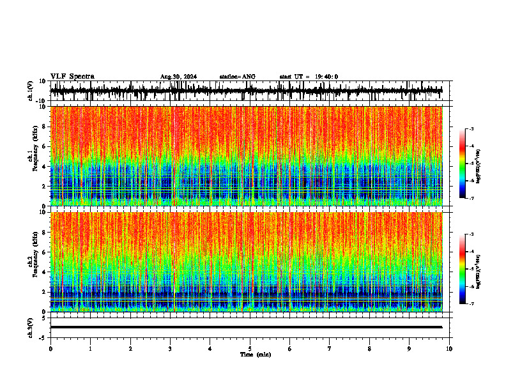Click the flat ch.3 voltage trace line
Viewport: 506px width, 391px height.
pyautogui.click(x=246, y=327)
